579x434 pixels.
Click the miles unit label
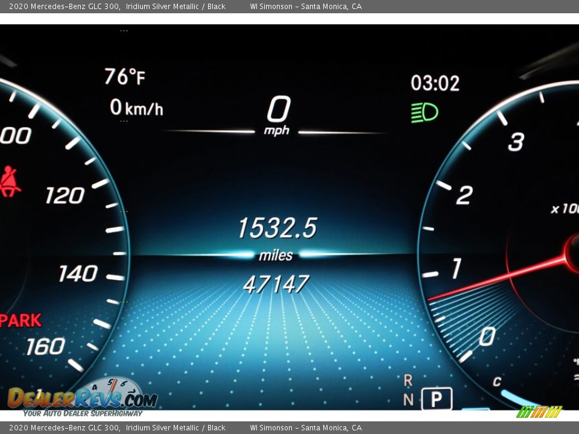click(276, 256)
